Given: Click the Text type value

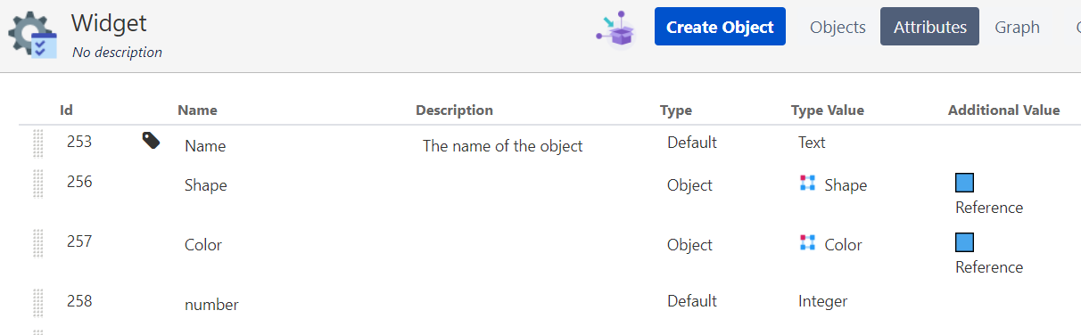Looking at the screenshot, I should (812, 143).
